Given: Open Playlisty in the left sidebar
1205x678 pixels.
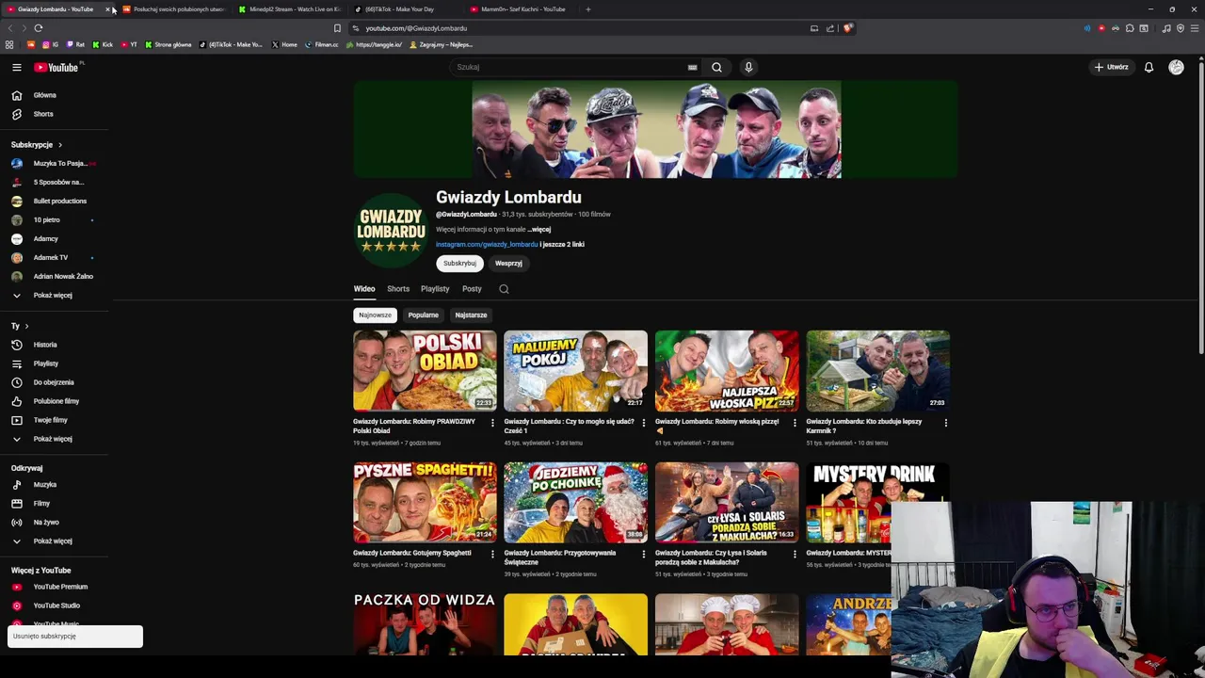Looking at the screenshot, I should 45,363.
